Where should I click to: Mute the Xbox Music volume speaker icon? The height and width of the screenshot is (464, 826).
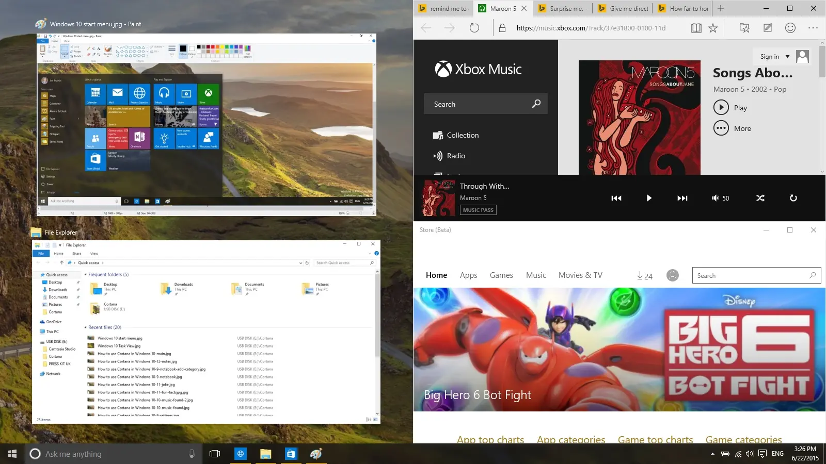click(x=715, y=198)
